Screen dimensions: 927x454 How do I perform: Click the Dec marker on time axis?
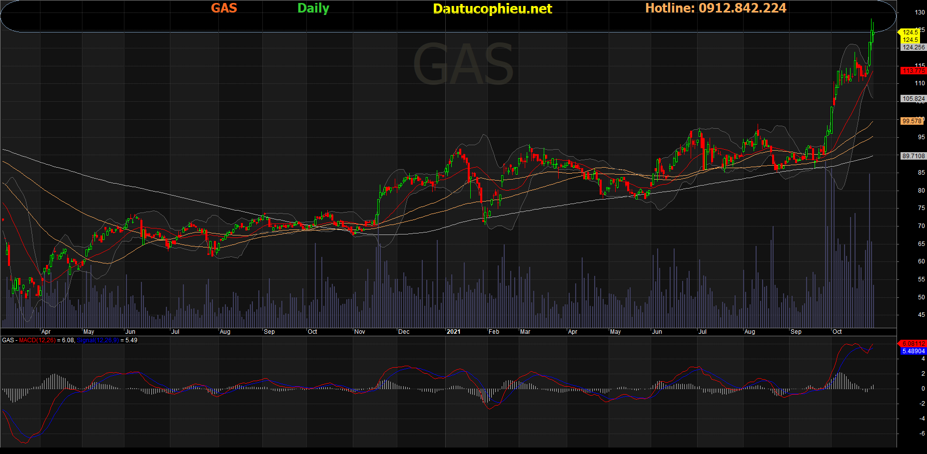pos(404,332)
